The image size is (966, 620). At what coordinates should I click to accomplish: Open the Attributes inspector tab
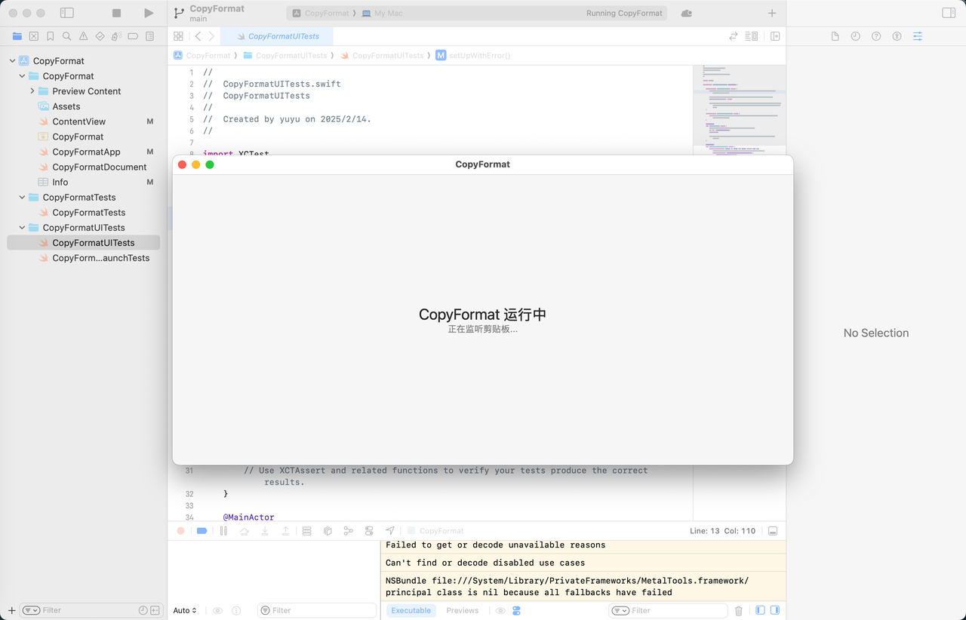[918, 36]
